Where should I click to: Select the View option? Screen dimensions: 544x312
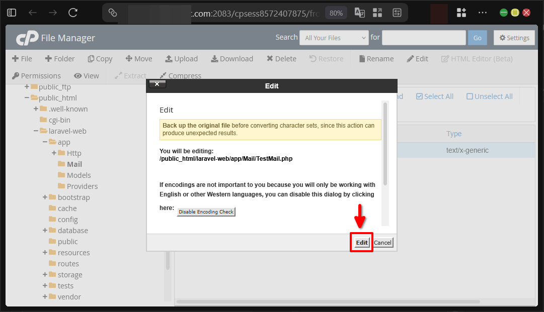coord(87,75)
